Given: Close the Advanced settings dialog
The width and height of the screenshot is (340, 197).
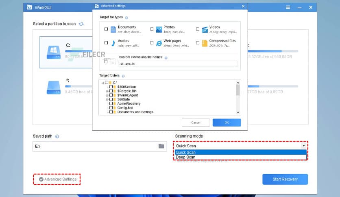Looking at the screenshot, I should click(243, 6).
